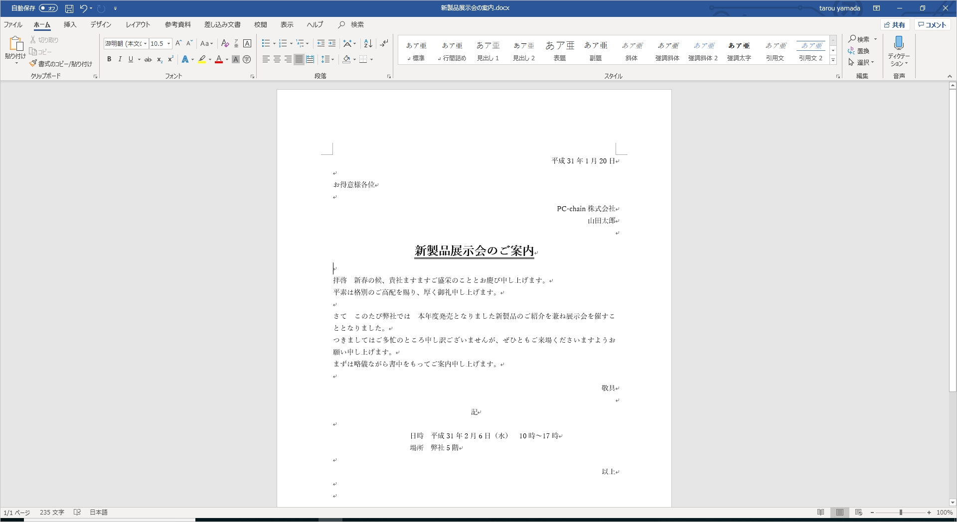Click the language indicator in the status bar
This screenshot has height=522, width=957.
99,512
